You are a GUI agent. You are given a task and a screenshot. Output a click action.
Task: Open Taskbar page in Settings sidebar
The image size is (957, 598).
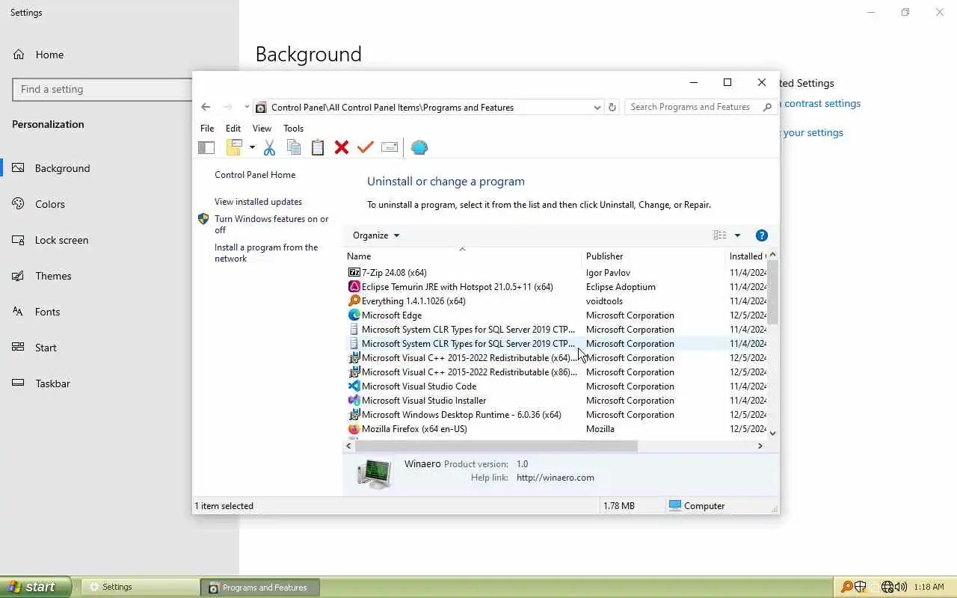[52, 383]
